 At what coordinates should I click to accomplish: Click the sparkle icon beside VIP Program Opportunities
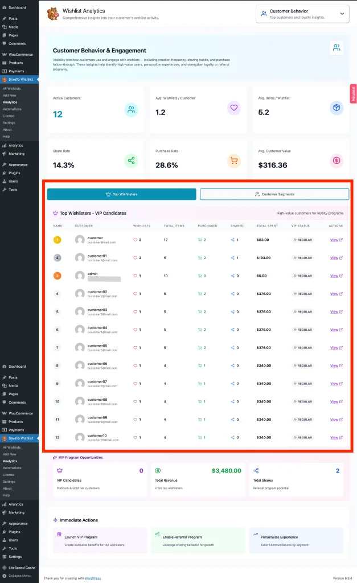click(55, 458)
